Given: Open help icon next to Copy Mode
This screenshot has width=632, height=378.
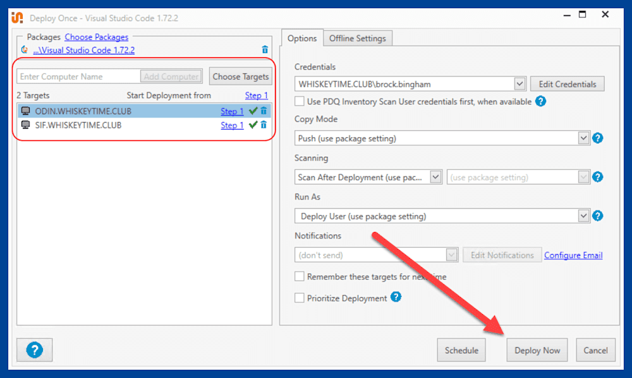Looking at the screenshot, I should pyautogui.click(x=598, y=138).
